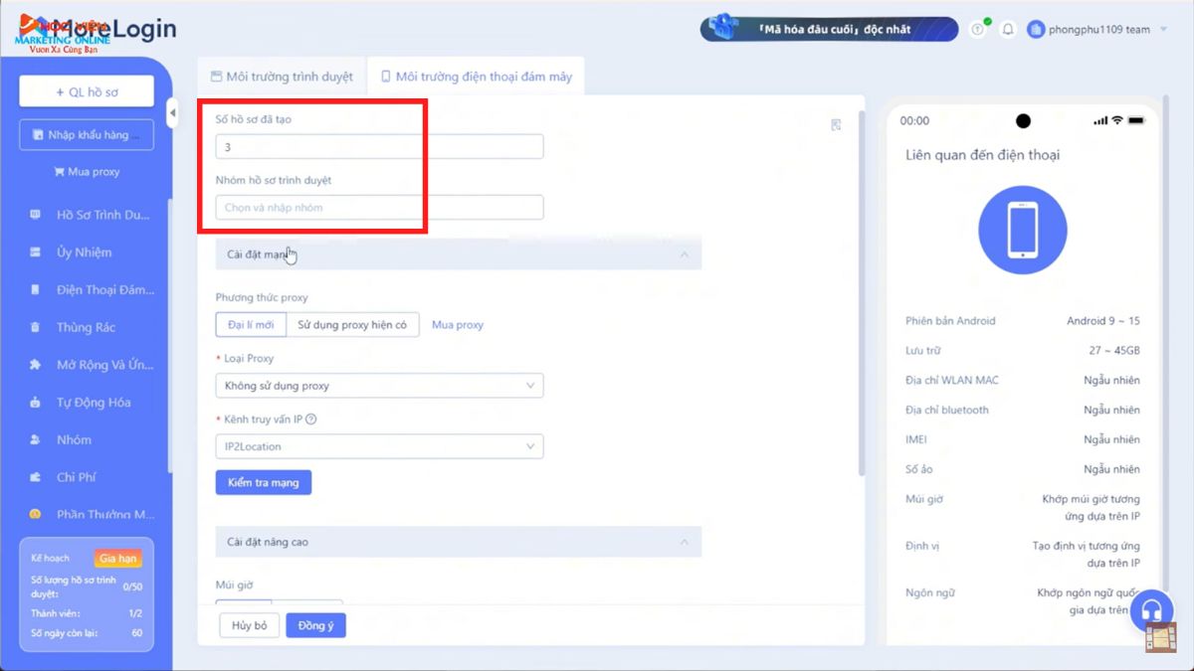Click the "Gia hạn" renew button

point(118,559)
